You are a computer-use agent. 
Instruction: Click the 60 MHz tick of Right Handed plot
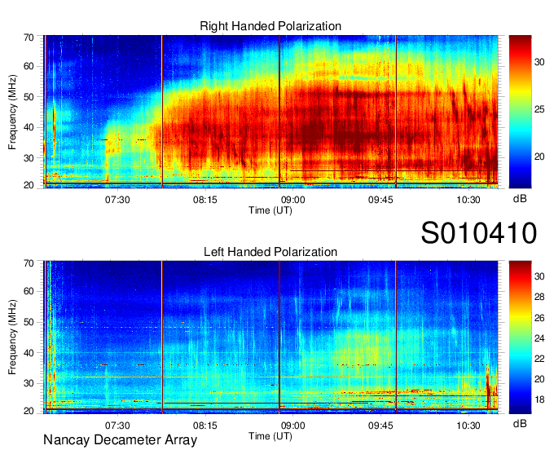pyautogui.click(x=29, y=66)
